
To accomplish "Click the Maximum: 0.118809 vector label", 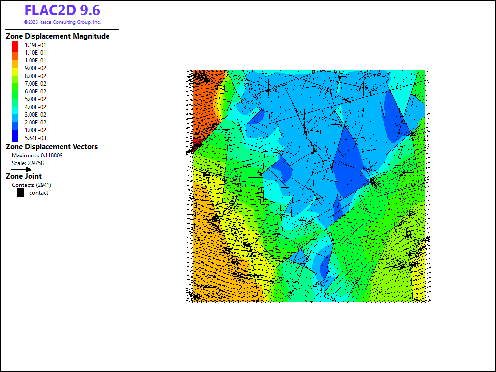I will [x=37, y=155].
